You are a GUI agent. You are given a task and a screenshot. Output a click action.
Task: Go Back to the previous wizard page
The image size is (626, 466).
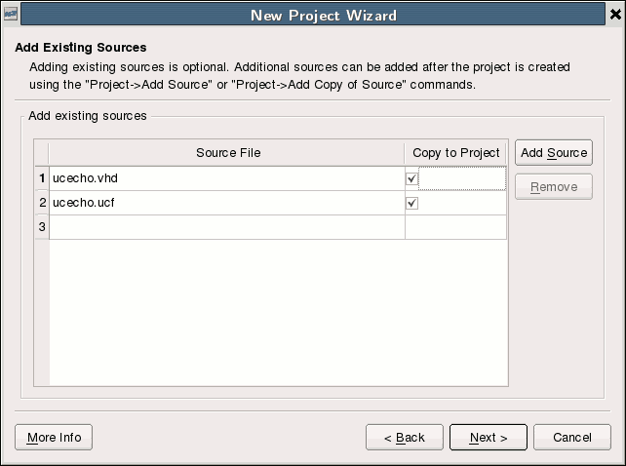[405, 438]
